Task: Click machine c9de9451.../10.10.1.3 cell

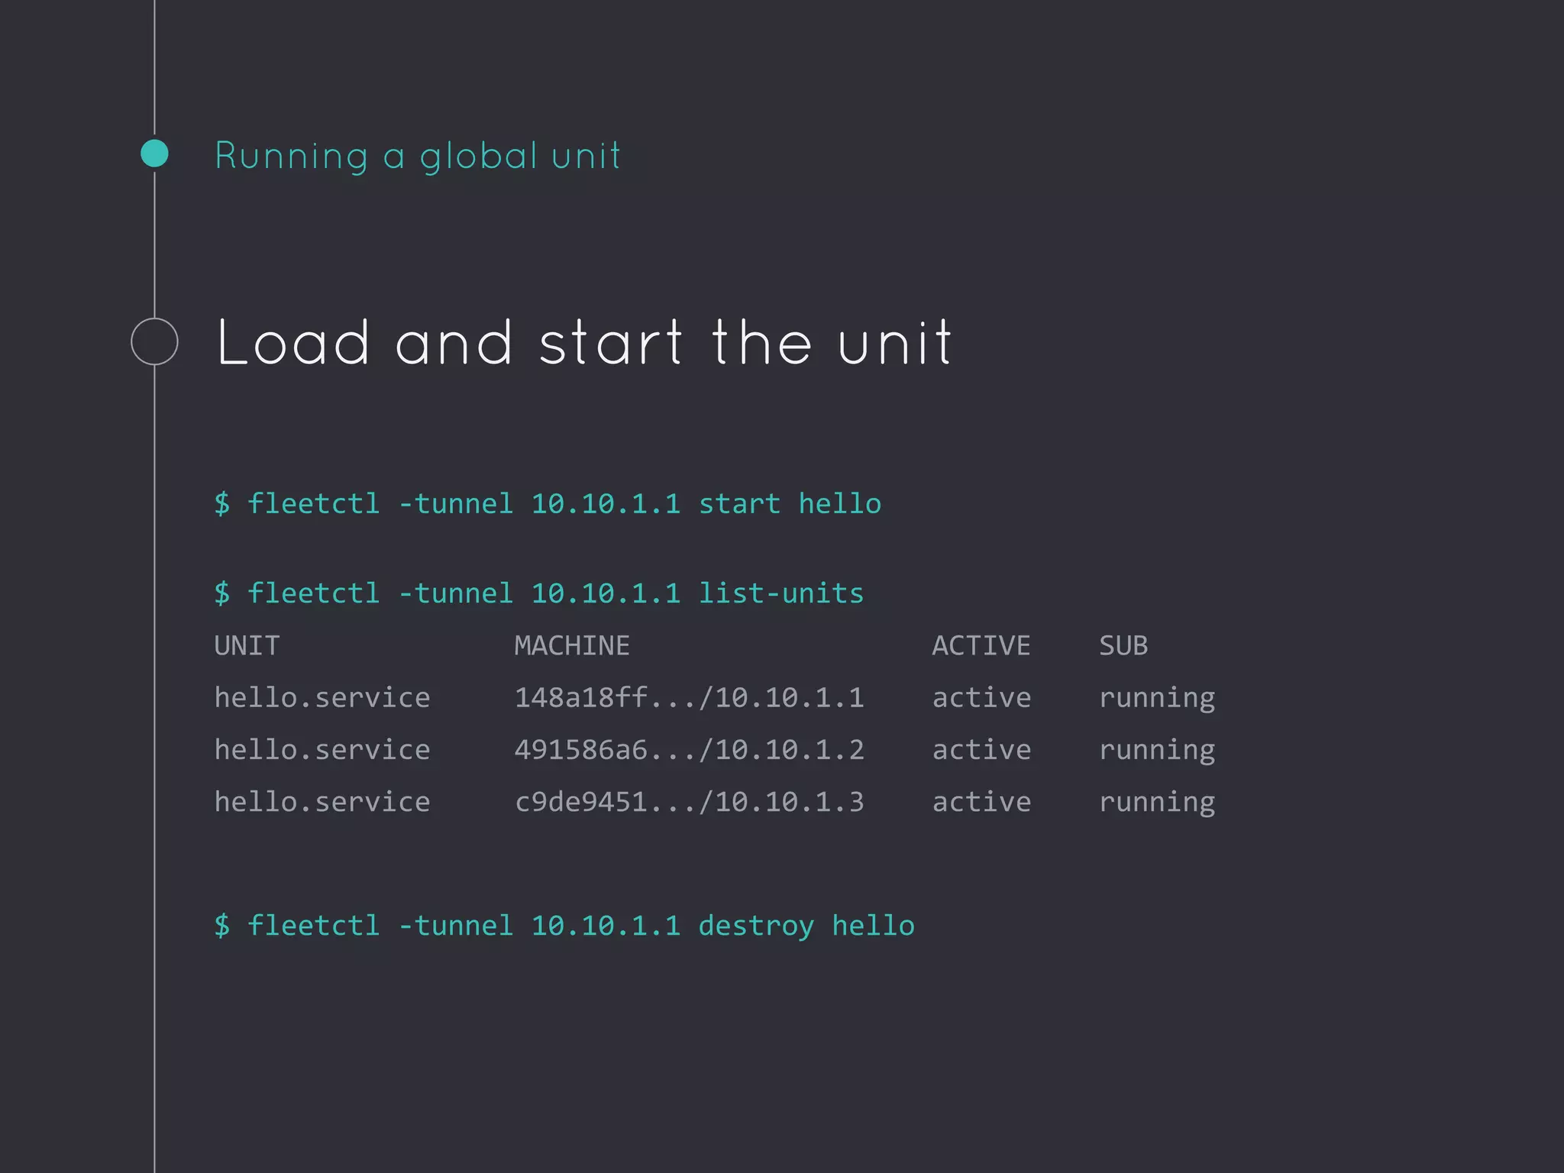Action: 690,801
